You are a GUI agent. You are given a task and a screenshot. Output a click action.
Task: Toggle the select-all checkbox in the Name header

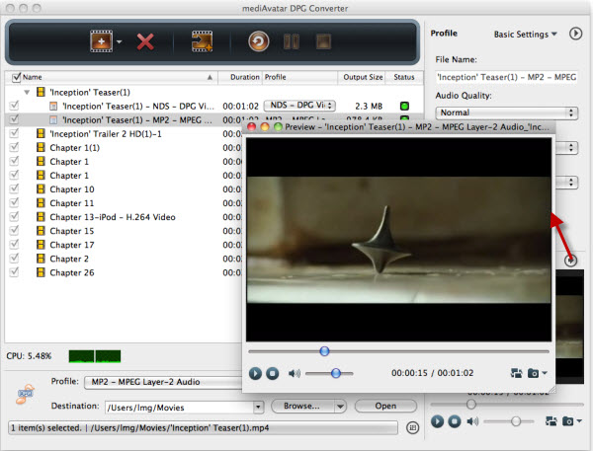[16, 77]
